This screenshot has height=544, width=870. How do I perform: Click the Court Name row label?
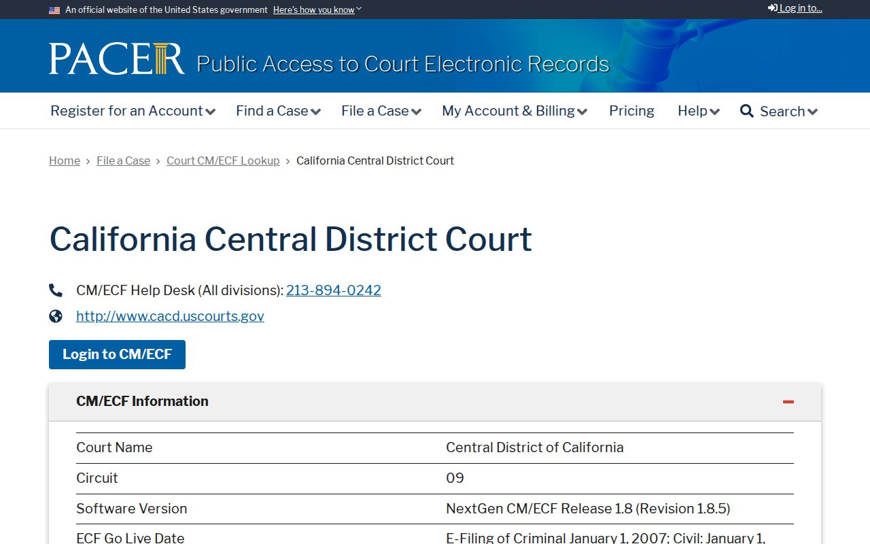[114, 447]
